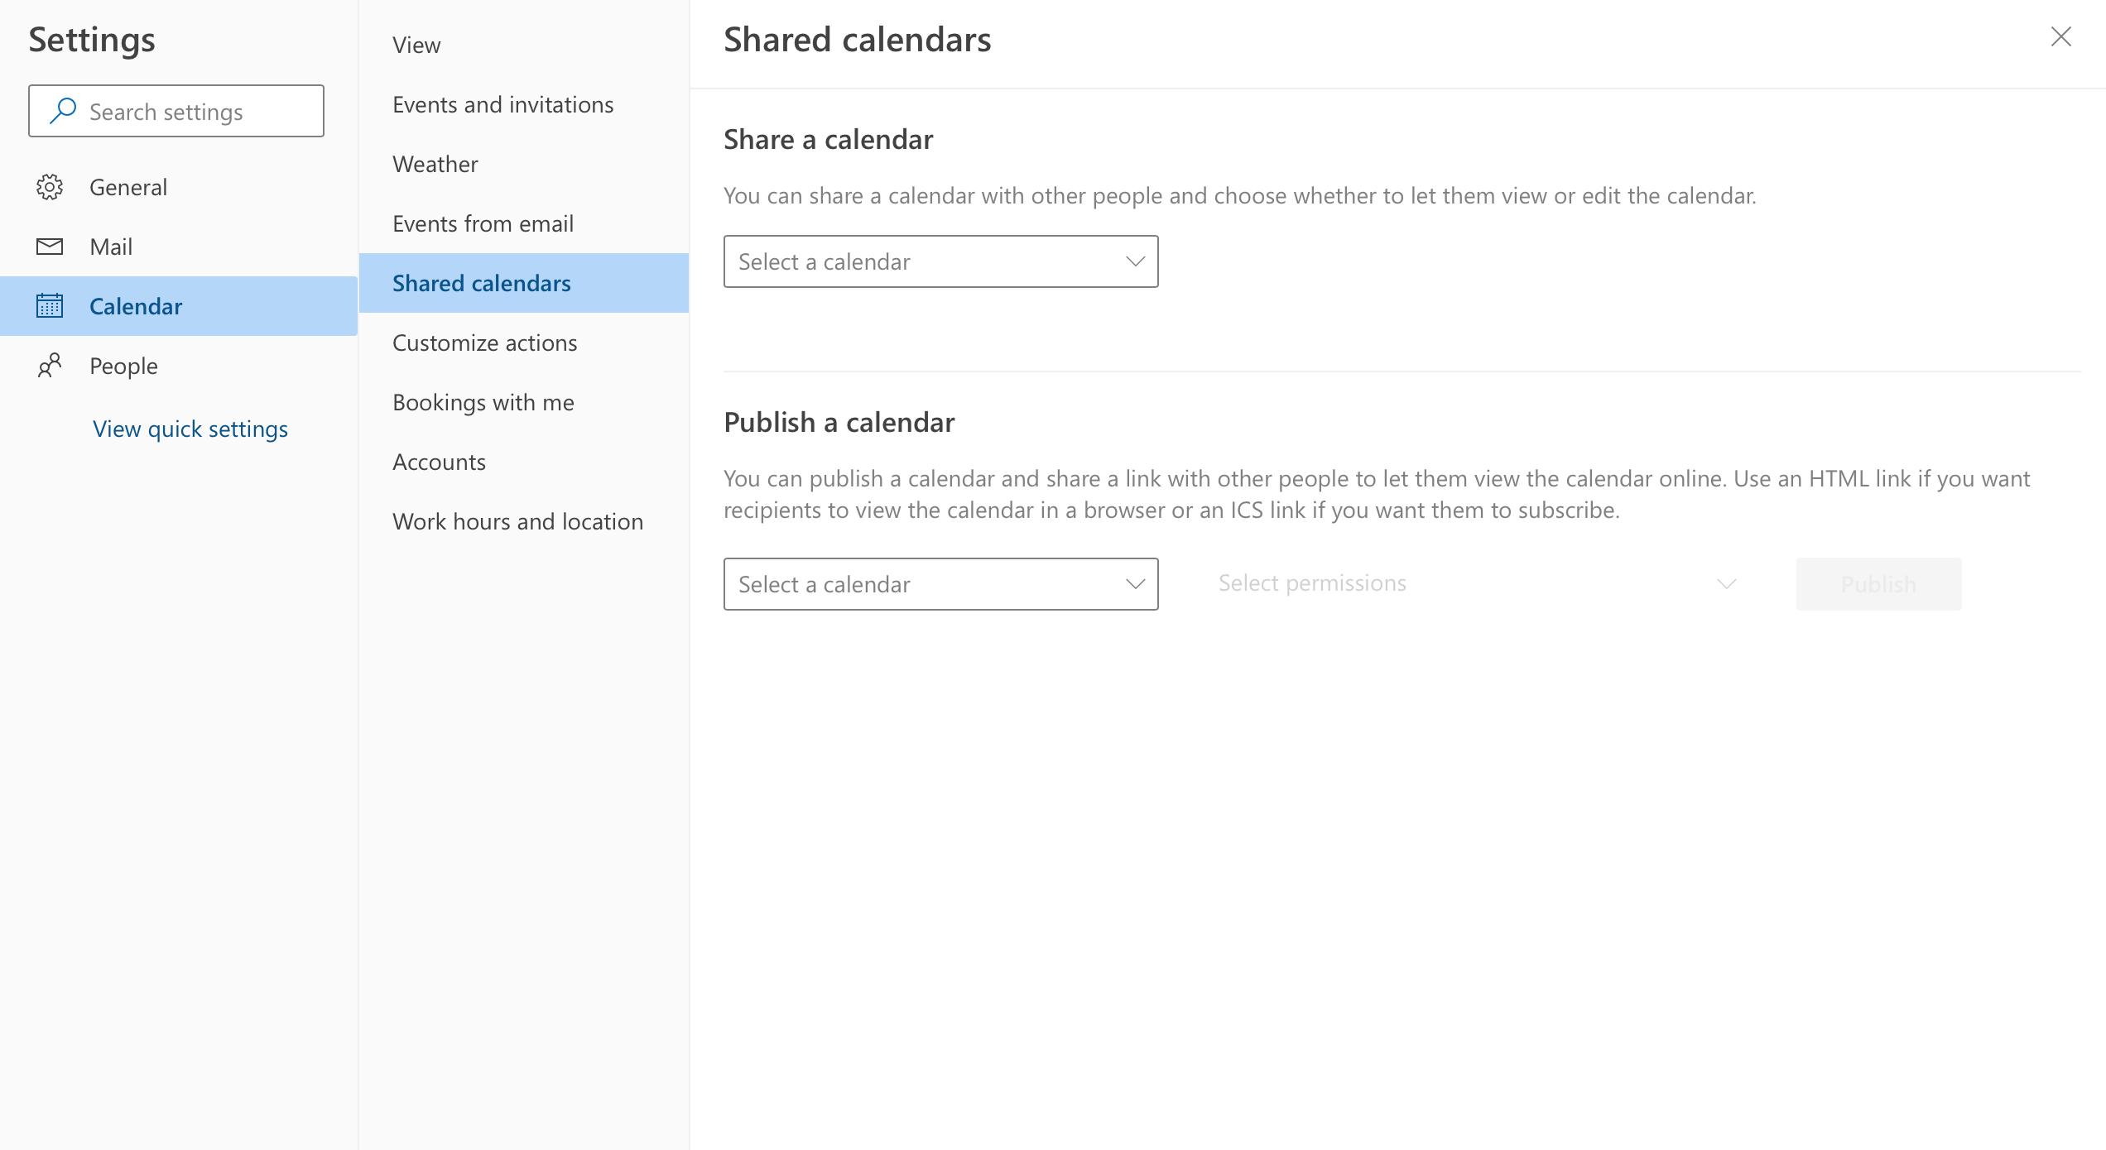
Task: Open Work hours and location
Action: coord(517,521)
